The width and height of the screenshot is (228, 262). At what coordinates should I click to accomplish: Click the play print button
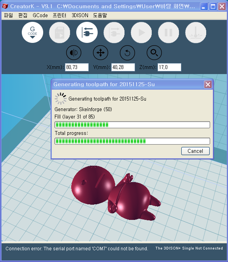pos(141,32)
